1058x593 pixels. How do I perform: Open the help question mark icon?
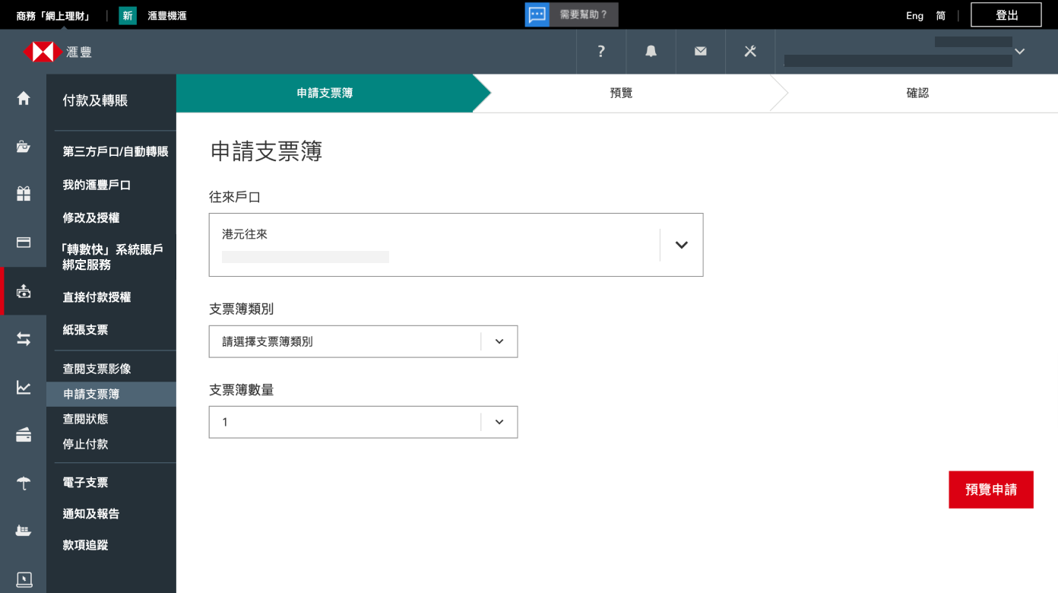pyautogui.click(x=600, y=51)
